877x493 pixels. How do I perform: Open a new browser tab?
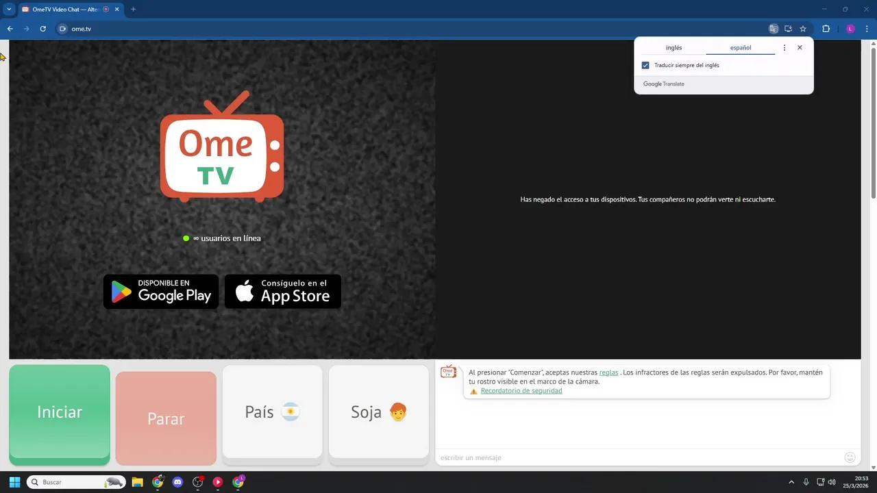133,9
